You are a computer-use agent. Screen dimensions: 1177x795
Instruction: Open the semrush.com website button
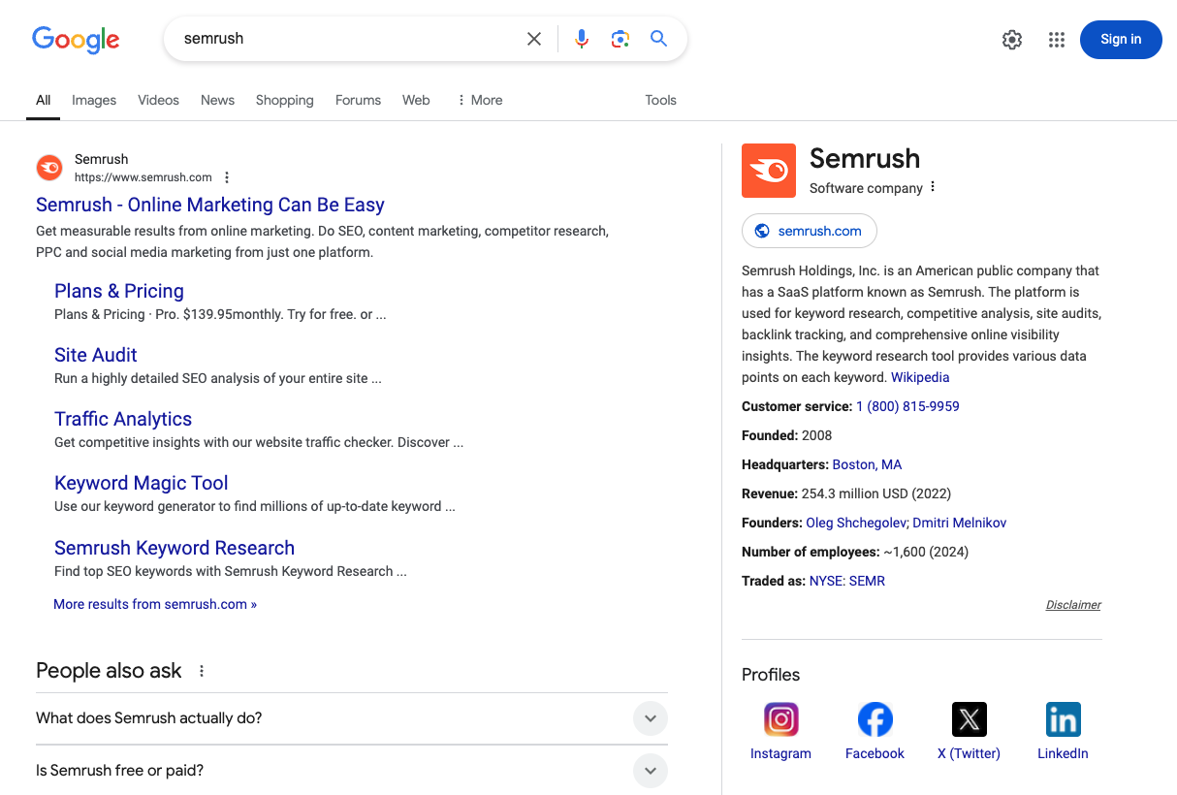809,231
